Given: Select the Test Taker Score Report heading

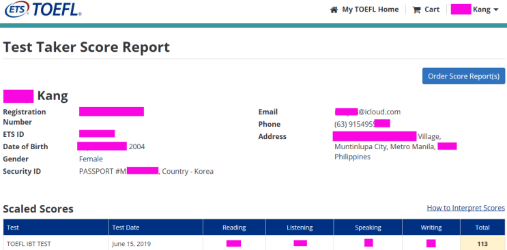Looking at the screenshot, I should coord(87,48).
